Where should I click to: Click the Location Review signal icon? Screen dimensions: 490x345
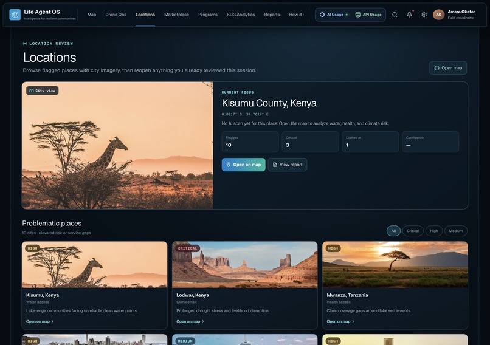(x=25, y=43)
